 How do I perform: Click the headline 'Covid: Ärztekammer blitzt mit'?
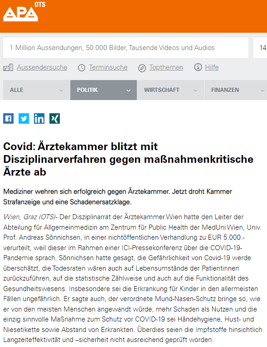(81, 146)
